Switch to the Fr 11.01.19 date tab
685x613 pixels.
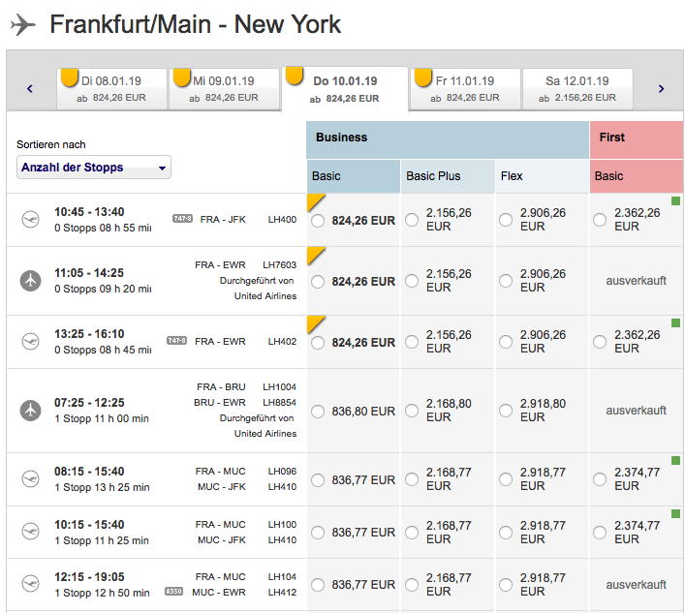click(x=465, y=89)
